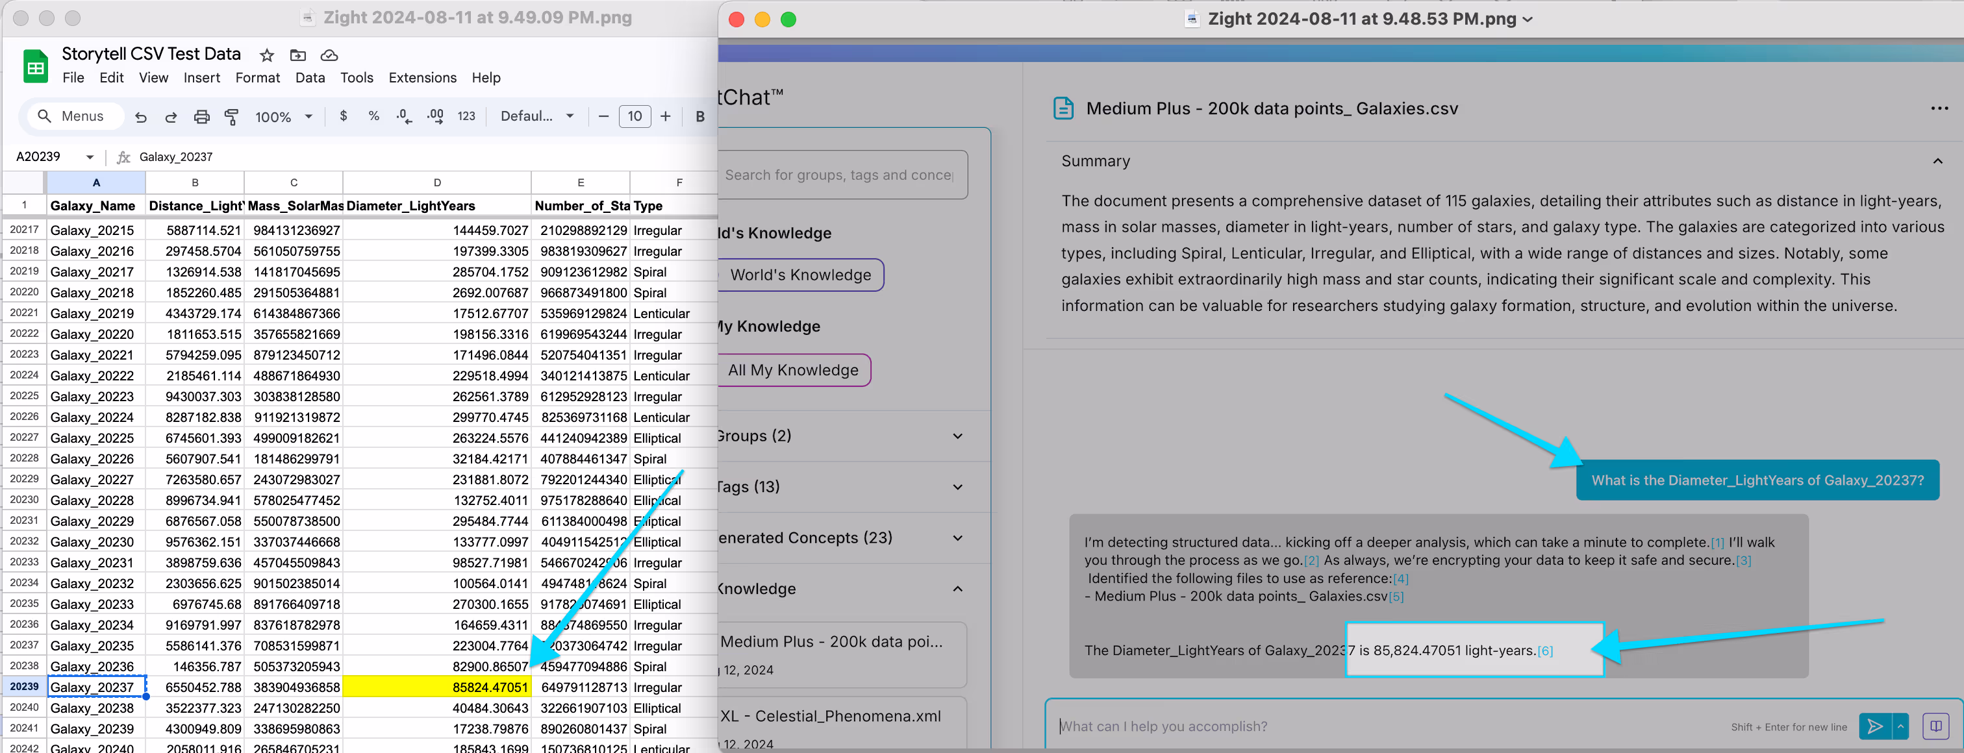Screen dimensions: 1964x753
Task: Open the Default font dropdown
Action: 536,116
